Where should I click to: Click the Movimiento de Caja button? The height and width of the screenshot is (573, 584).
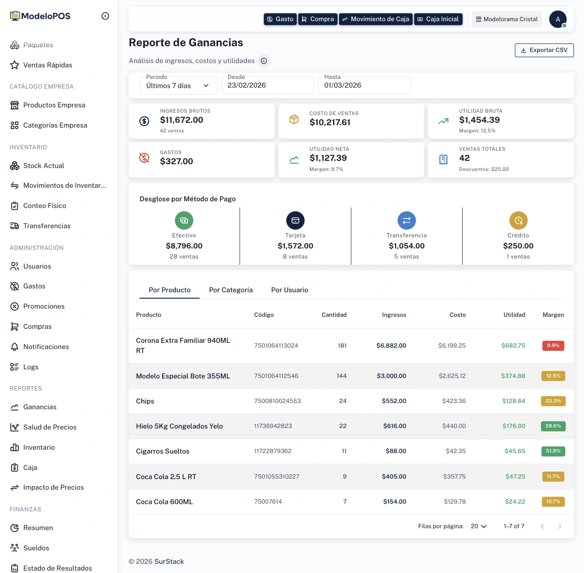[x=375, y=19]
